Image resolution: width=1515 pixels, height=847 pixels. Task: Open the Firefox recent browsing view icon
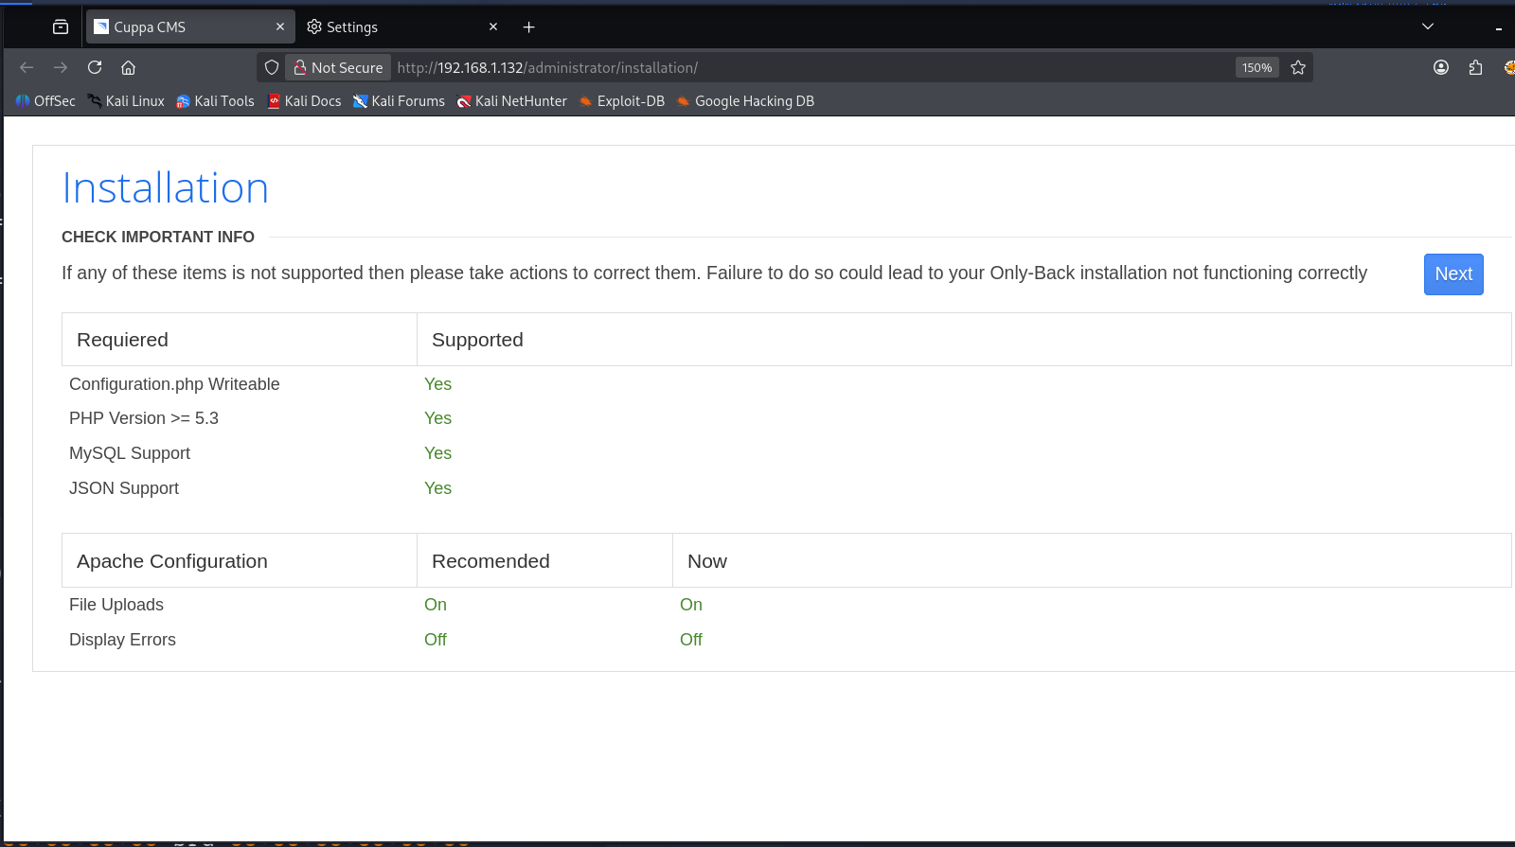(61, 27)
